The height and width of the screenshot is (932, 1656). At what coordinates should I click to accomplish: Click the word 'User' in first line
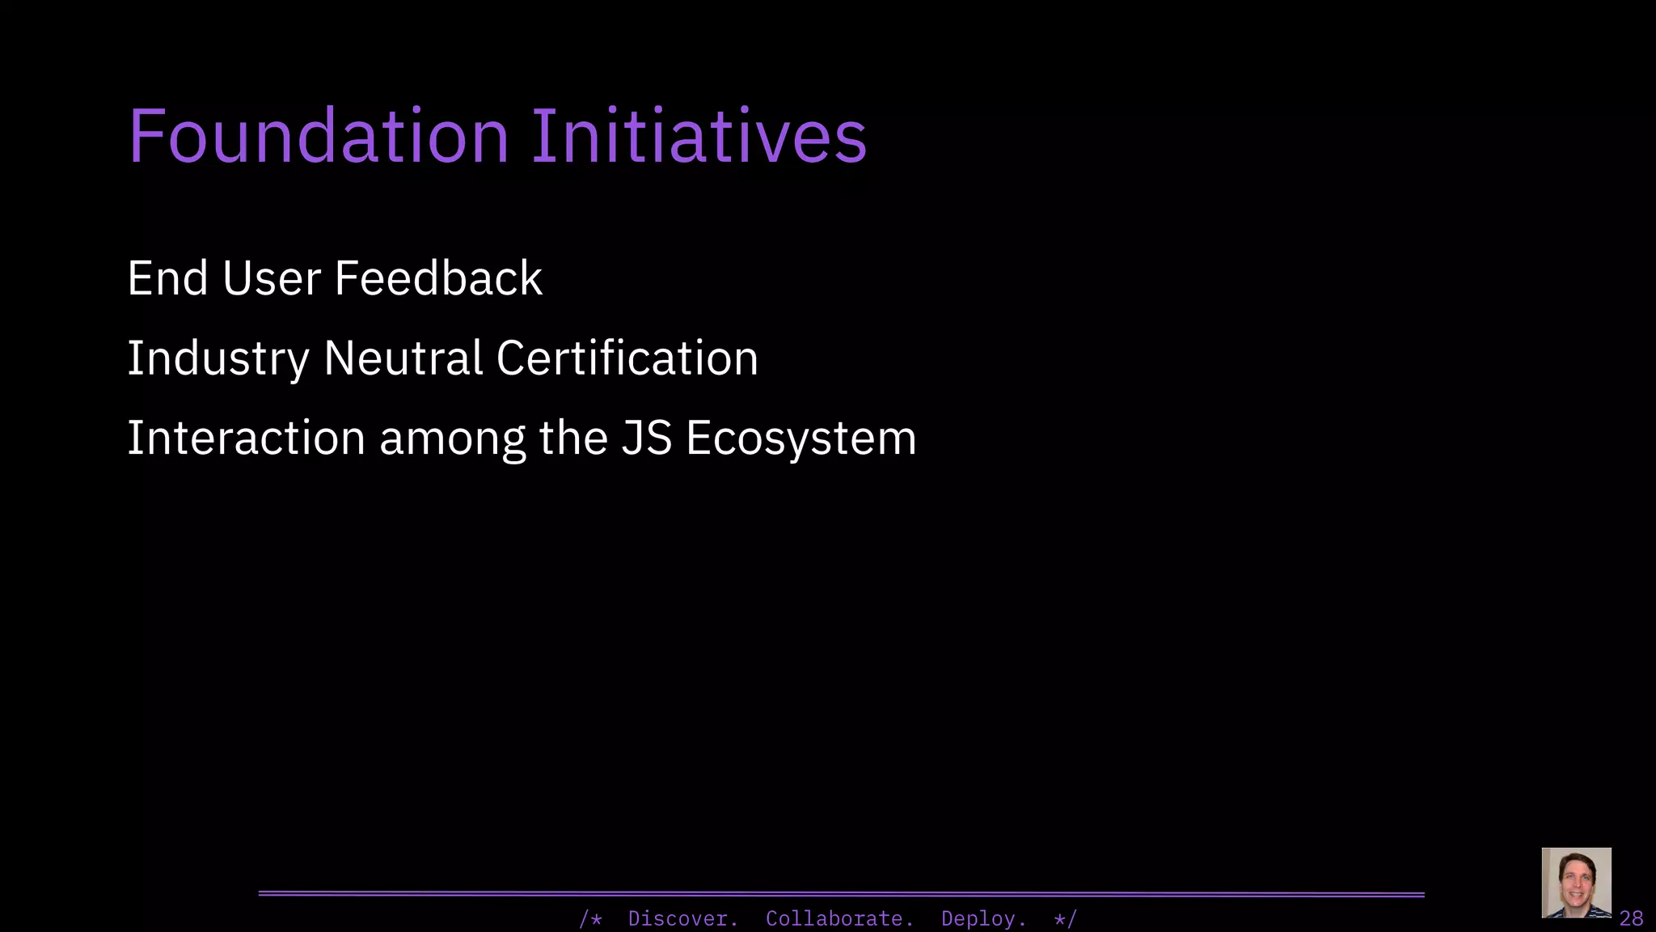(x=272, y=278)
